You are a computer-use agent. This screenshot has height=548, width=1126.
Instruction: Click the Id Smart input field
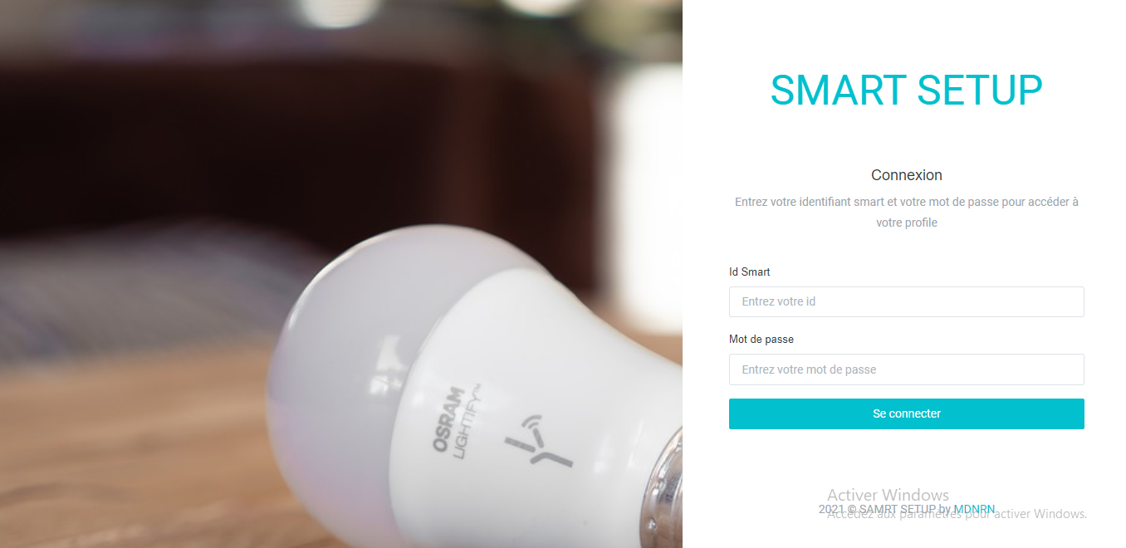click(906, 301)
